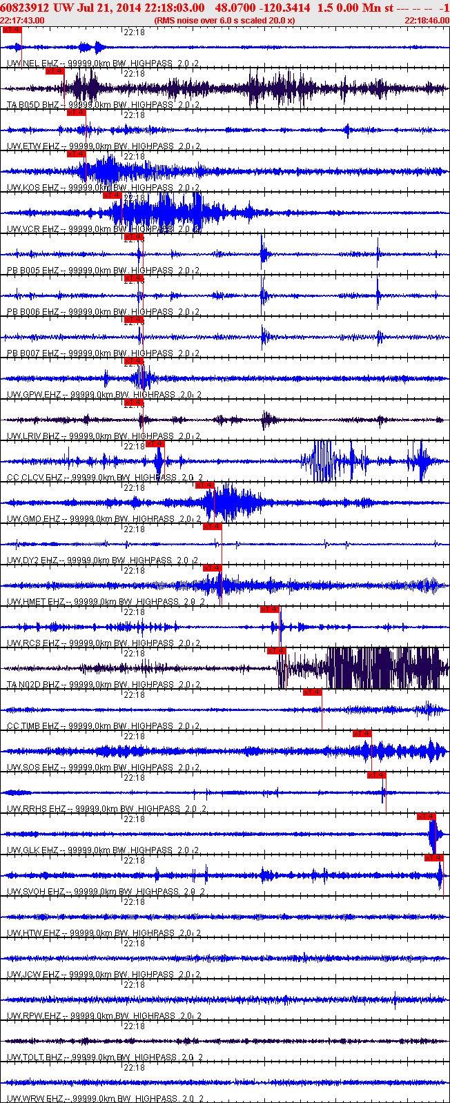Click the start time label 22:17:43.00
This screenshot has height=1103, width=450.
point(23,21)
